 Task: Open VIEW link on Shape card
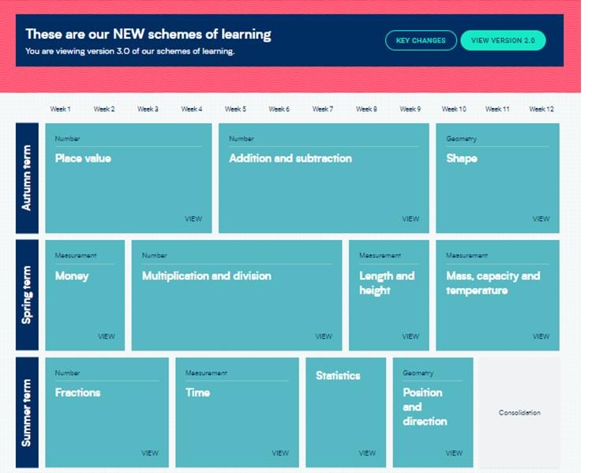click(541, 219)
